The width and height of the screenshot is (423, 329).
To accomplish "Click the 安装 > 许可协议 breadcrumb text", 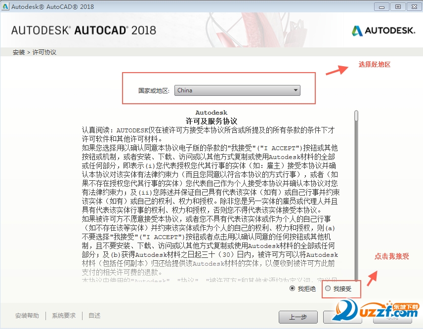I will point(35,52).
